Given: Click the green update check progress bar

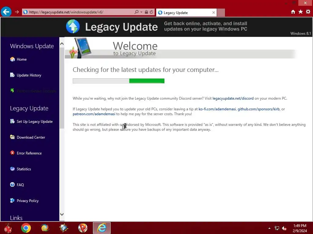Looking at the screenshot, I should point(119,81).
